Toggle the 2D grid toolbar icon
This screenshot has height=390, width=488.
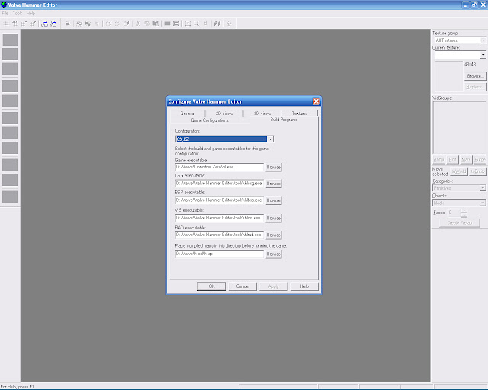pos(6,24)
